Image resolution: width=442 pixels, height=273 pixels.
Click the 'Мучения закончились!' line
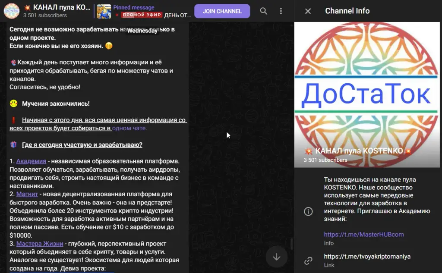[56, 104]
